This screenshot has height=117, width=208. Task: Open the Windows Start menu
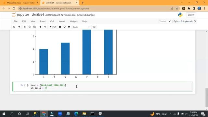[4, 114]
